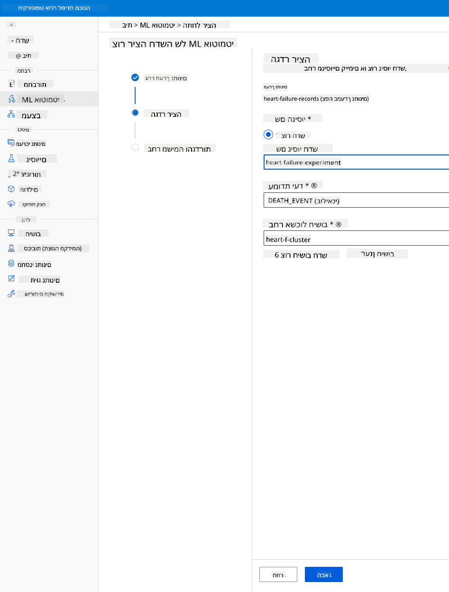The image size is (449, 592).
Task: Select the Automated ML lightning icon
Action: [x=11, y=99]
